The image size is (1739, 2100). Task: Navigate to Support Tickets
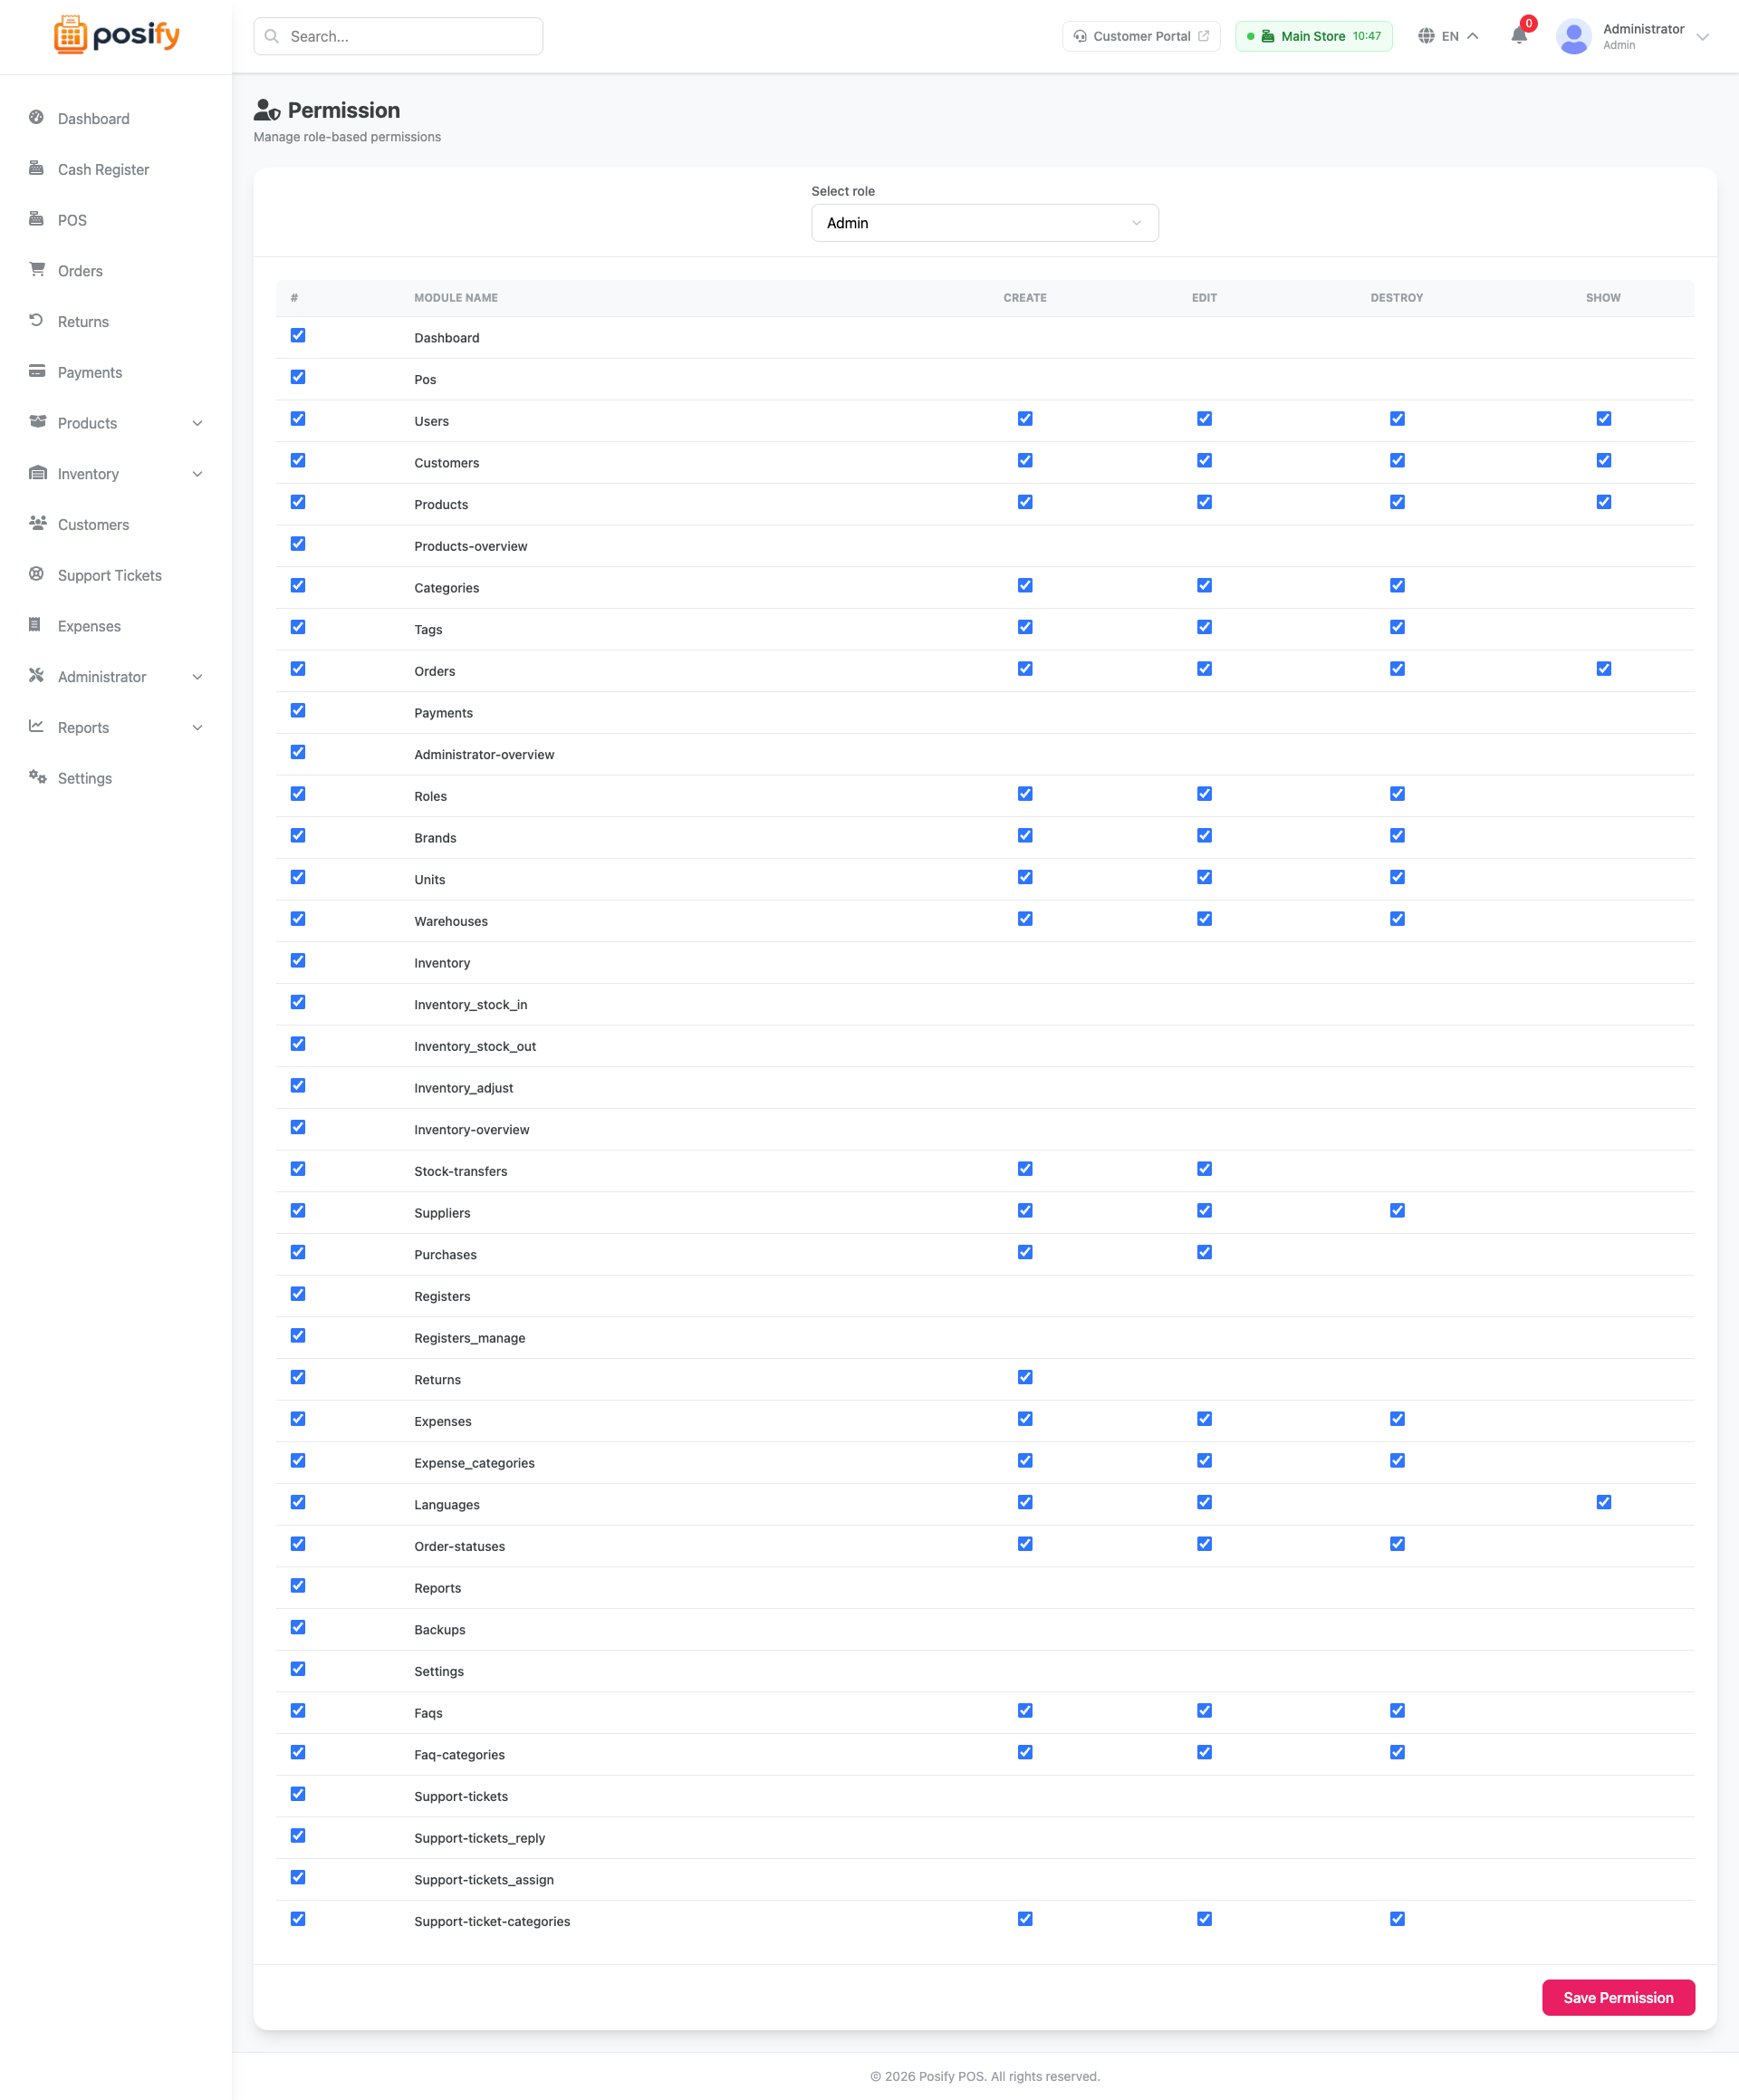(x=116, y=576)
